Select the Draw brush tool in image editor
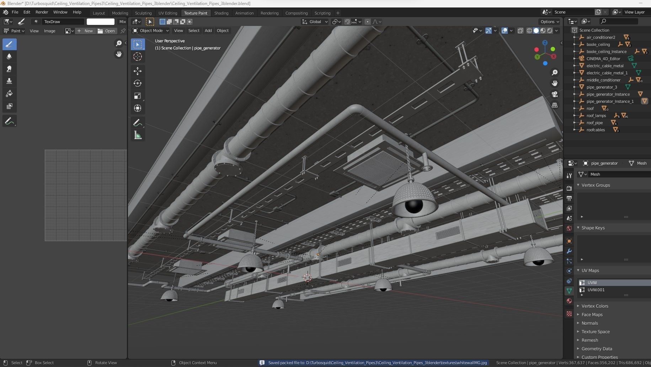This screenshot has width=651, height=367. click(x=9, y=44)
